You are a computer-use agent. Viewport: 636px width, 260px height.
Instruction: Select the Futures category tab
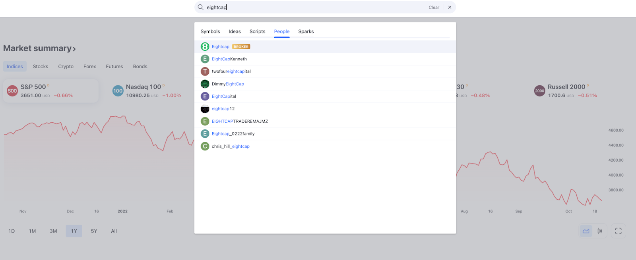click(x=114, y=66)
